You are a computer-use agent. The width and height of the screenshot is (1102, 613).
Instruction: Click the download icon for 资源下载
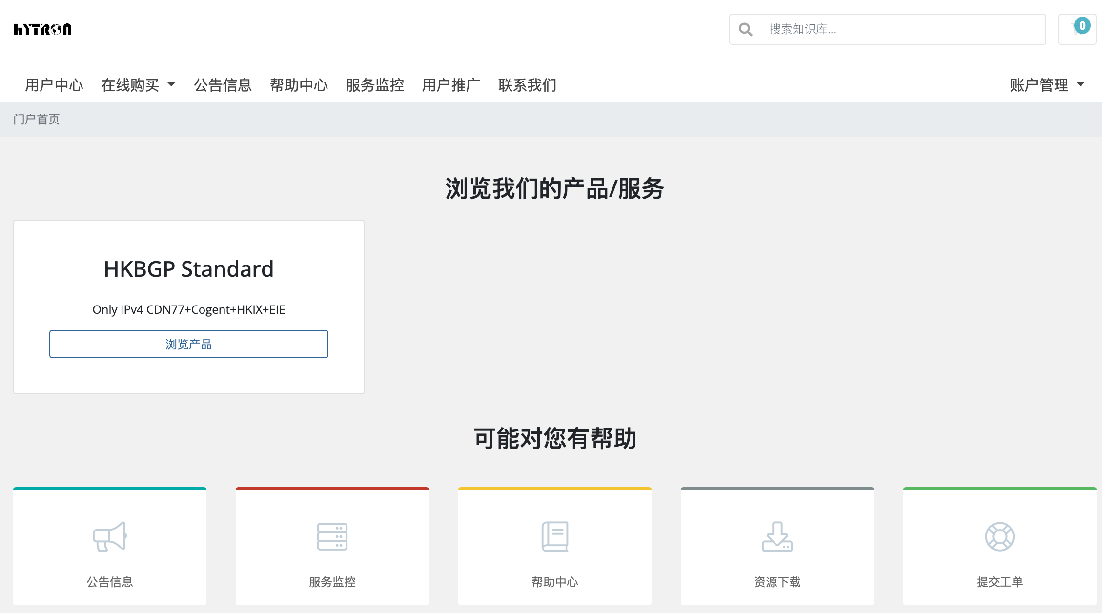point(777,537)
